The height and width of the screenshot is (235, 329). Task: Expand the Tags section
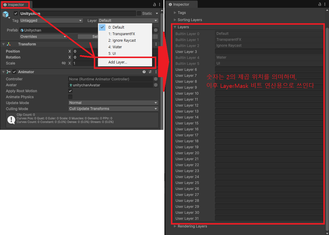click(175, 13)
